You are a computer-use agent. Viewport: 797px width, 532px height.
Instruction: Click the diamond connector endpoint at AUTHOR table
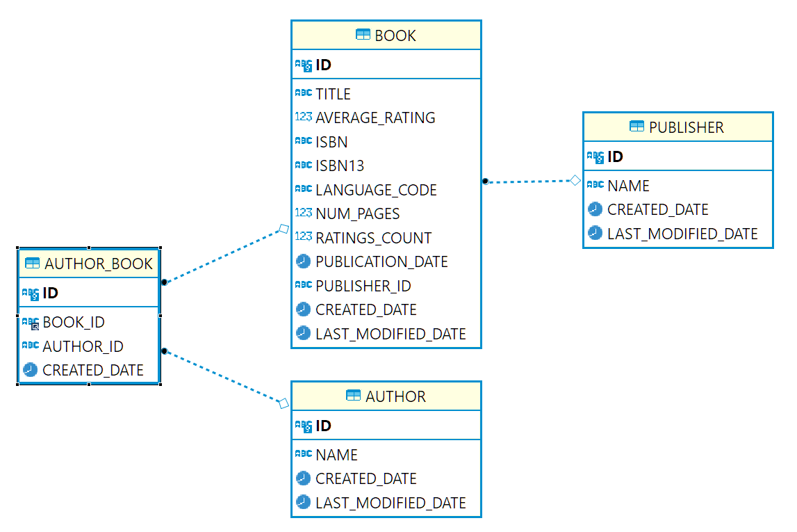(283, 403)
